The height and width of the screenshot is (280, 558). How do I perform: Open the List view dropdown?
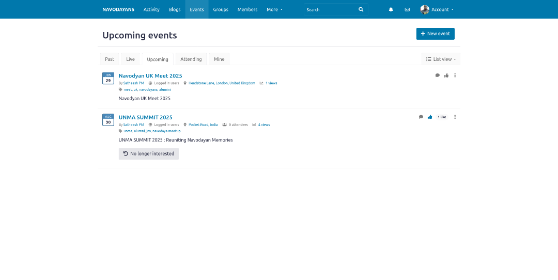pyautogui.click(x=441, y=59)
